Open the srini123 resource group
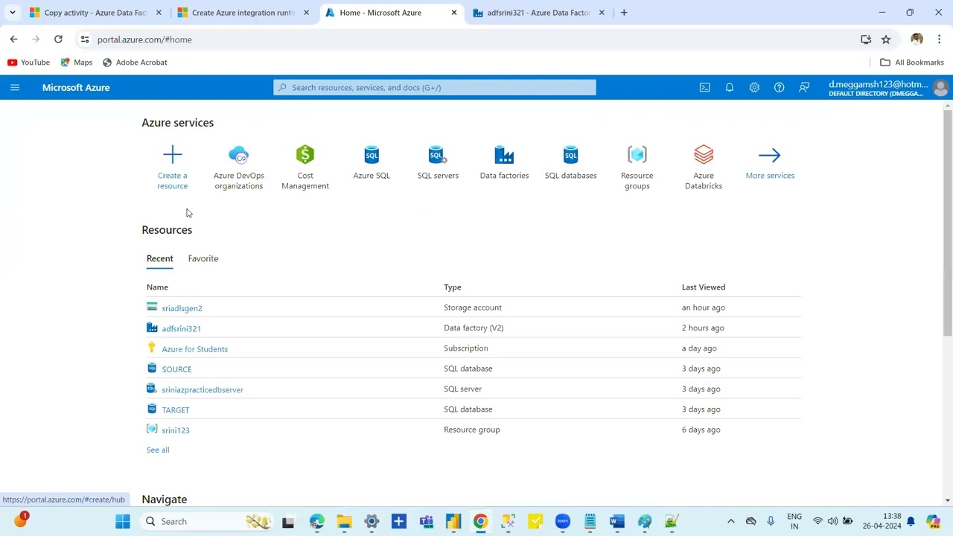953x536 pixels. (176, 430)
